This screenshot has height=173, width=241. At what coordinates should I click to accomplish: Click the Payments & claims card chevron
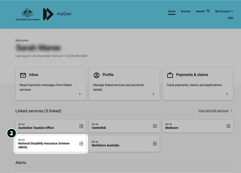point(227,94)
